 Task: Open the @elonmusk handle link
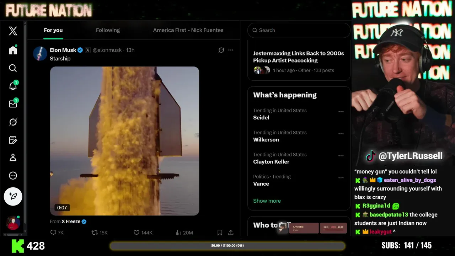[x=107, y=50]
